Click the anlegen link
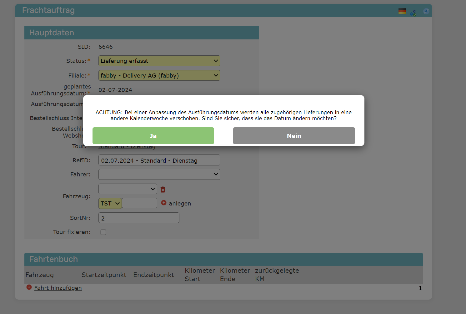The width and height of the screenshot is (466, 314). (x=180, y=204)
